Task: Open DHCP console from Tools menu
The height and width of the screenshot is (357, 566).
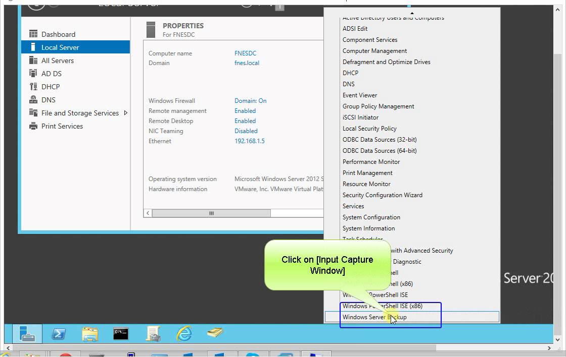Action: (x=350, y=73)
